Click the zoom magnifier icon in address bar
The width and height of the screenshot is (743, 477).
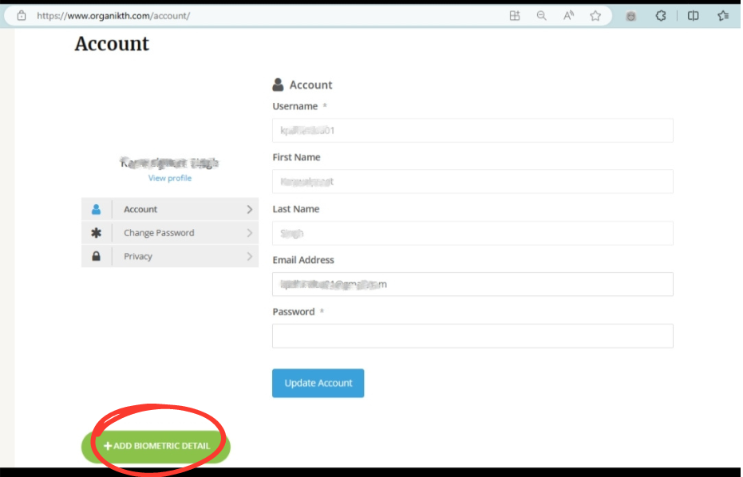(541, 15)
